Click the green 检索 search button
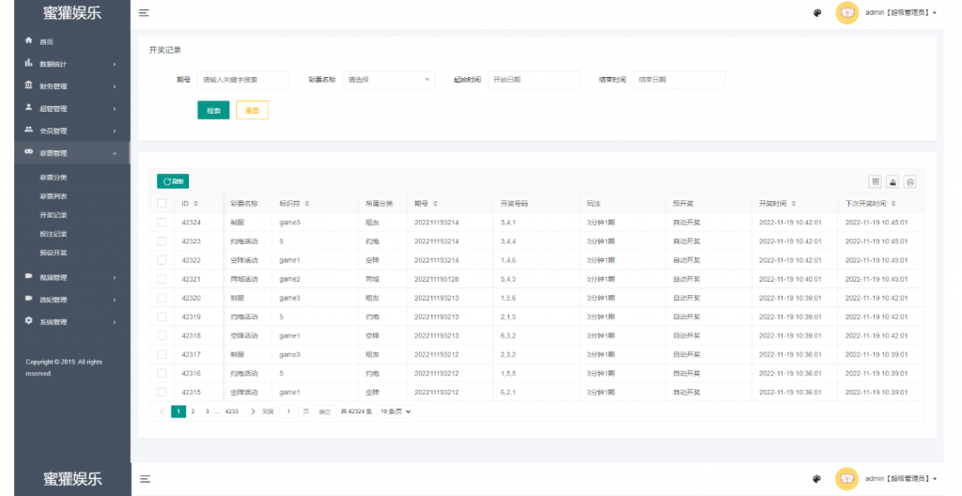This screenshot has width=962, height=496. point(213,110)
